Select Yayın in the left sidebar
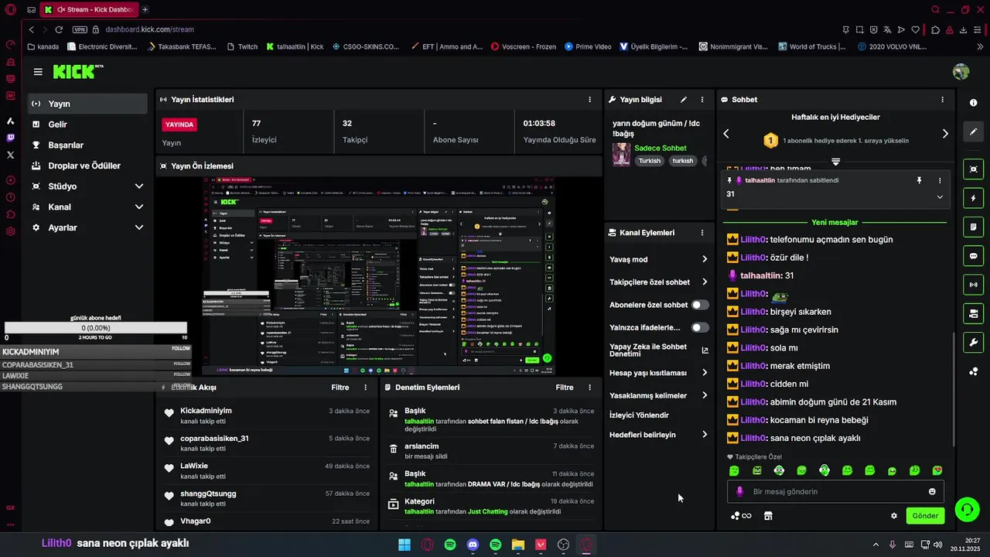The height and width of the screenshot is (557, 990). click(87, 104)
